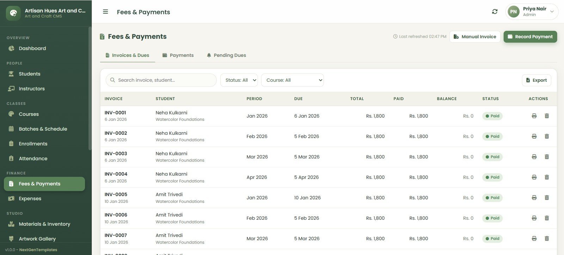
Task: Open Dashboard in sidebar
Action: [x=44, y=48]
